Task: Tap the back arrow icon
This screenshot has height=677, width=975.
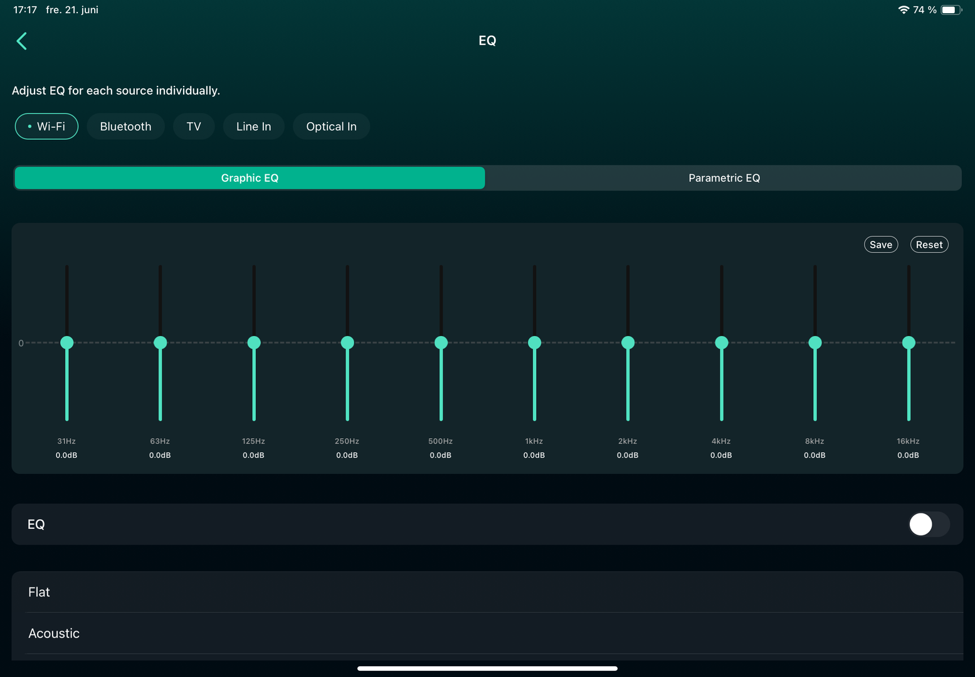Action: click(22, 41)
